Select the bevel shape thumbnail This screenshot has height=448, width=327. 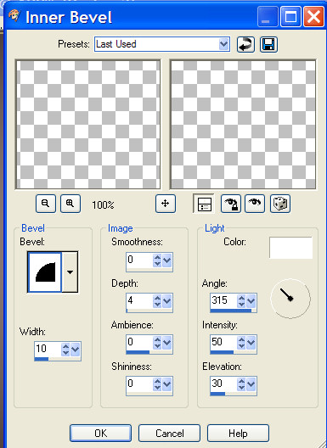(45, 272)
